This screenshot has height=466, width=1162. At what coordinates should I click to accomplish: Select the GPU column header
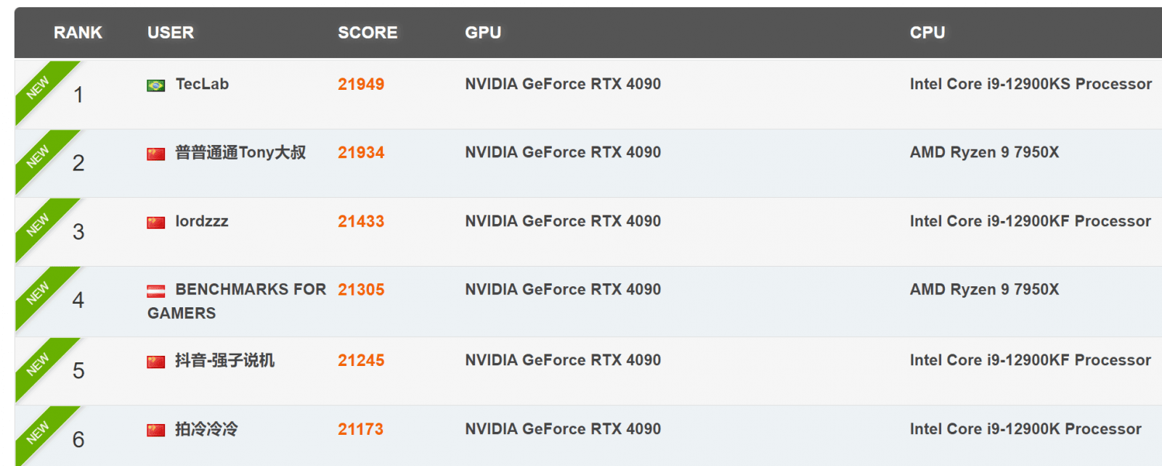[x=483, y=33]
